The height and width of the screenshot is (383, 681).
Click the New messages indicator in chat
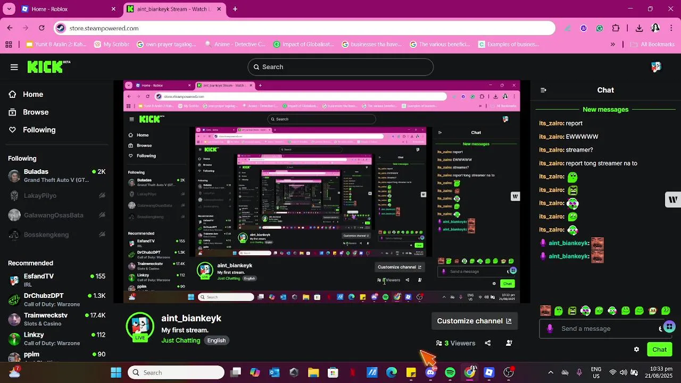point(605,110)
